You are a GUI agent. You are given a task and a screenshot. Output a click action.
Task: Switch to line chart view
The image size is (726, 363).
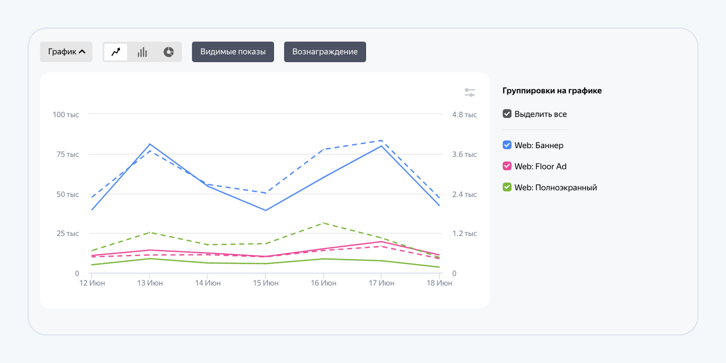116,52
